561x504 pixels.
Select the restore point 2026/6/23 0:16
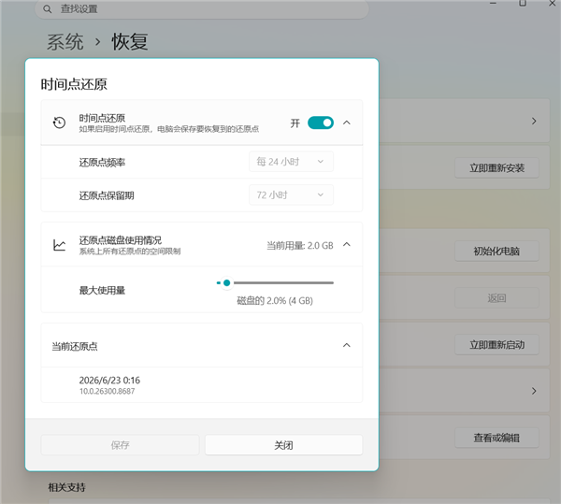pyautogui.click(x=202, y=385)
